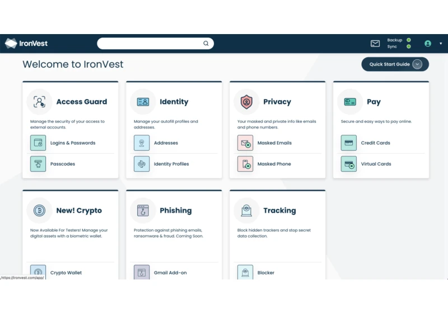Open the Phishing heading

point(176,211)
